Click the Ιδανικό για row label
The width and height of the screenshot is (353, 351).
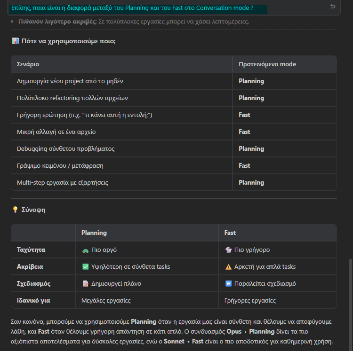pyautogui.click(x=33, y=300)
